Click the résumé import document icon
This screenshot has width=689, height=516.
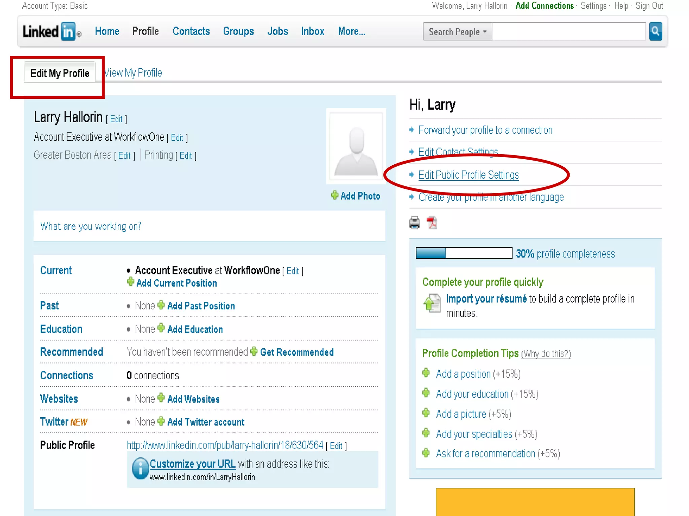432,303
